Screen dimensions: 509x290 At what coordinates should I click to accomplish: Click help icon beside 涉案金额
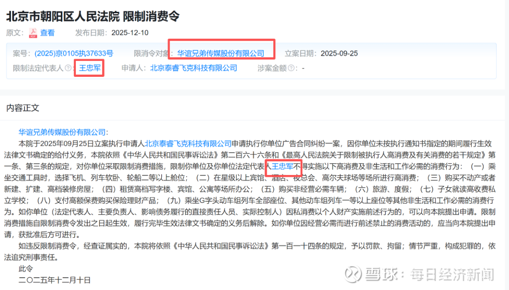(291, 68)
